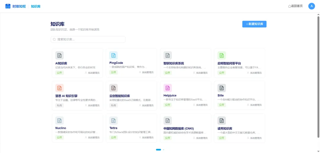Image resolution: width=320 pixels, height=153 pixels.
Task: Open the 云创智能知识库 title
Action: click(x=120, y=96)
